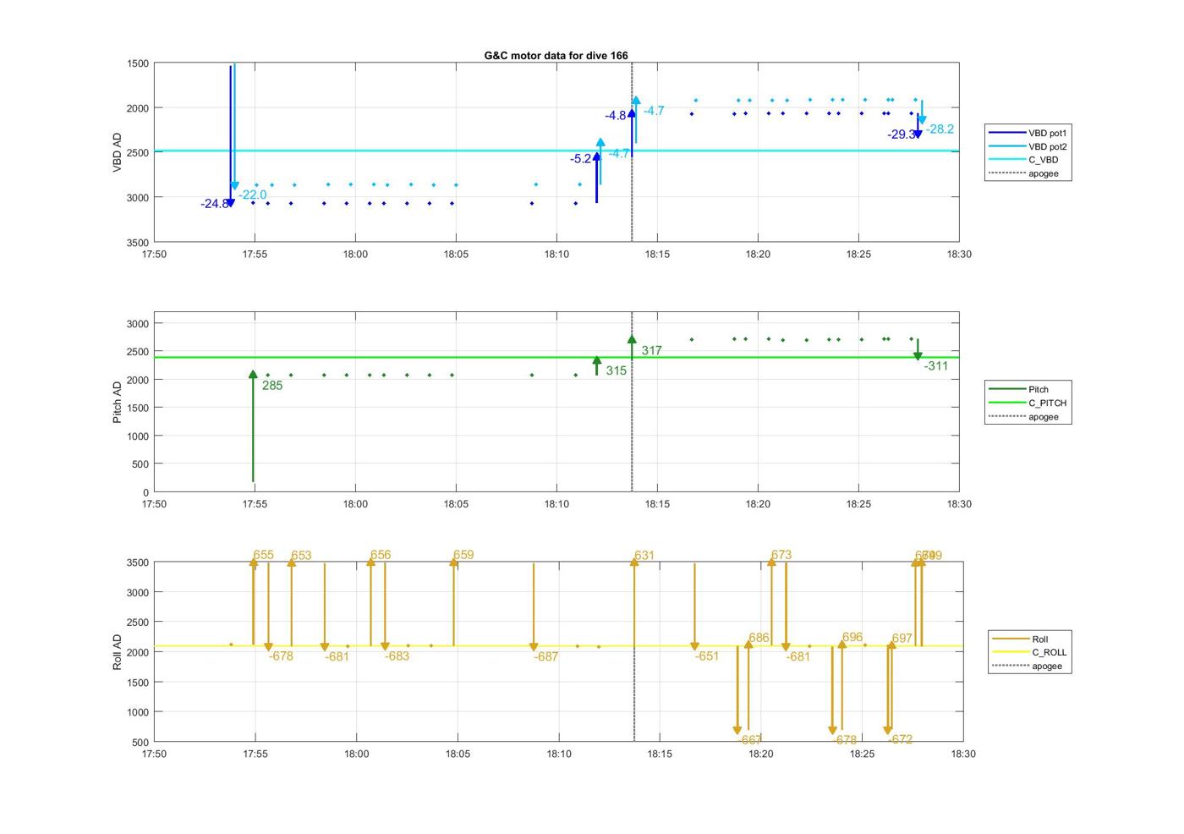Select the -311 pitch annotation
The image size is (1184, 834).
pyautogui.click(x=936, y=366)
